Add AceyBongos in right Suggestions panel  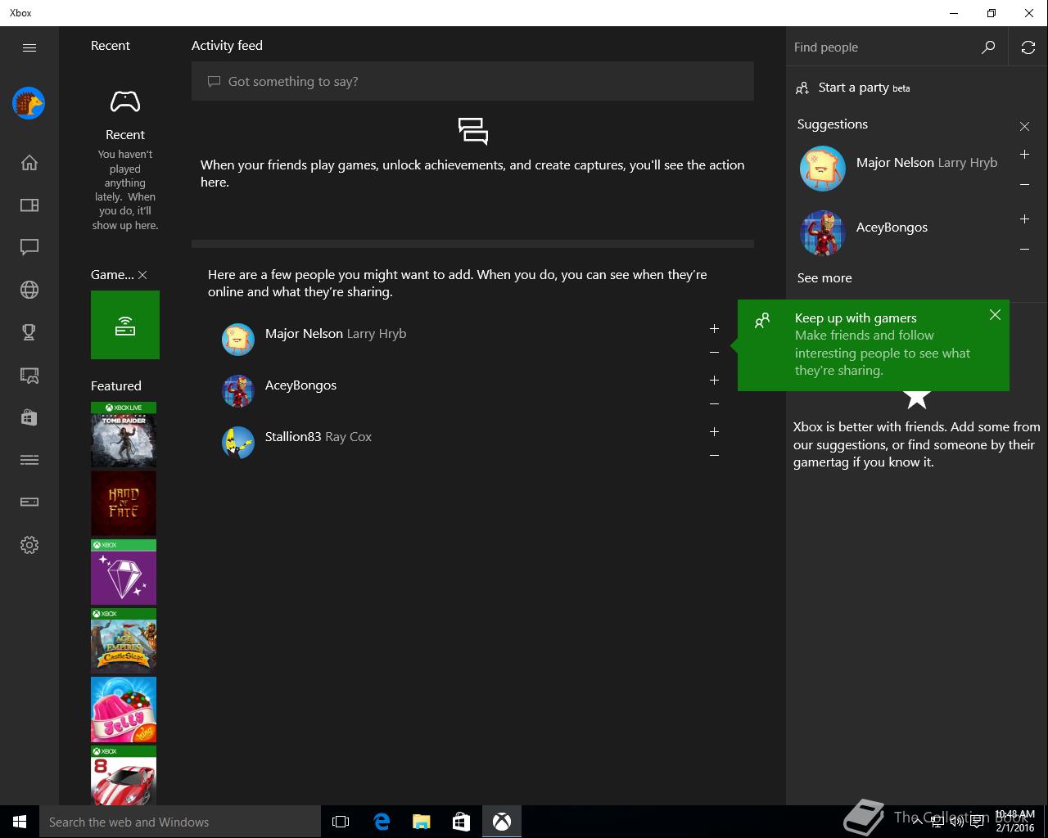[1024, 219]
